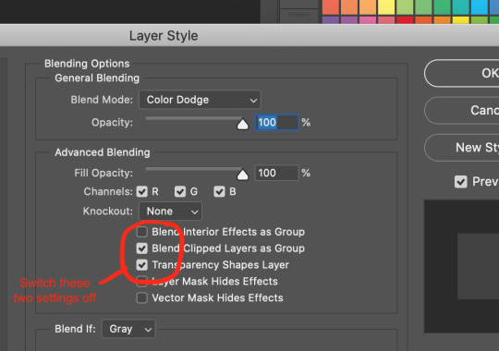The width and height of the screenshot is (499, 351).
Task: Pick the pink swatch in second row
Action: coord(368,19)
